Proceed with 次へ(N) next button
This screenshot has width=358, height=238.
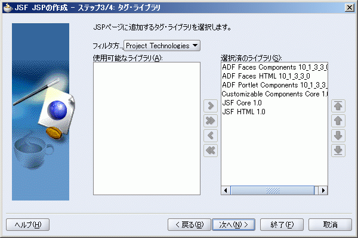pos(233,225)
